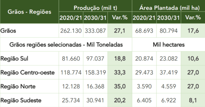The width and height of the screenshot is (205, 107).
Task: Click Grãos production value 262.130
Action: pyautogui.click(x=71, y=31)
